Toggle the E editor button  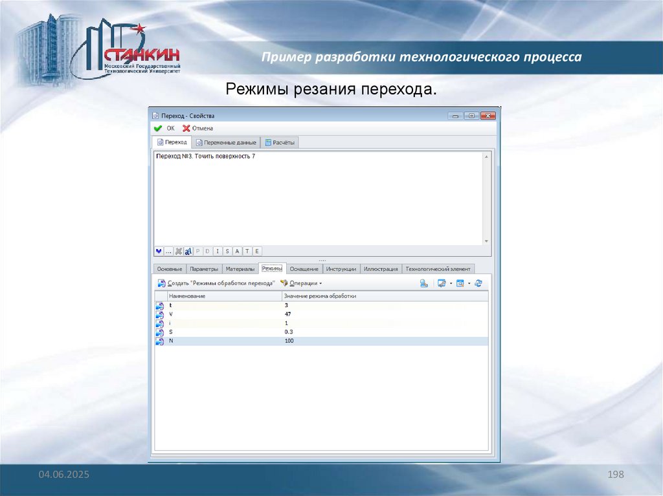point(256,252)
